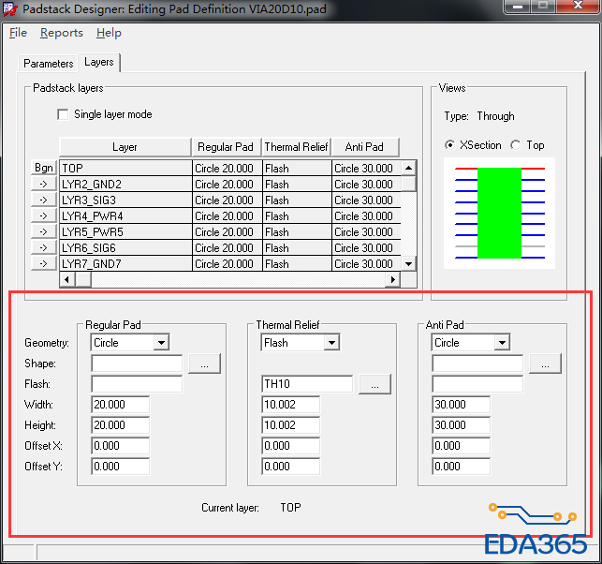Minimize the Padstack Designer window
Viewport: 602px width, 564px height.
pyautogui.click(x=518, y=6)
